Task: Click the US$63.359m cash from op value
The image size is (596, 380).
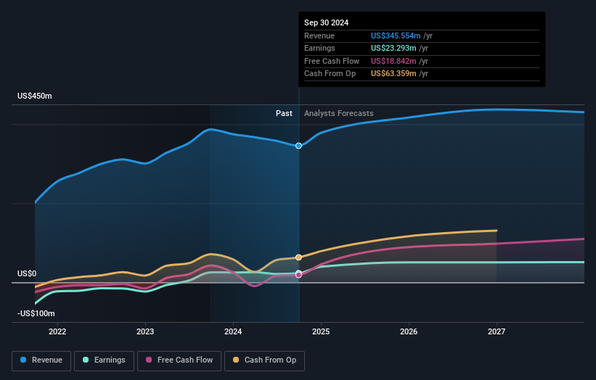Action: pyautogui.click(x=393, y=74)
